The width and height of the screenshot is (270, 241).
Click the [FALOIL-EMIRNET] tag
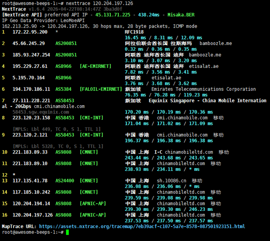(101, 89)
